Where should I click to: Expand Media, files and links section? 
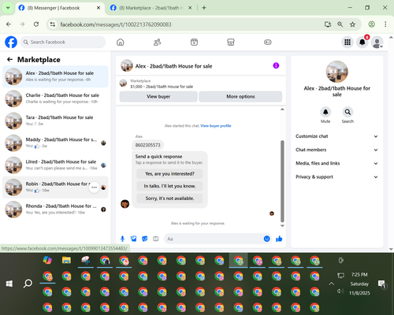click(336, 163)
